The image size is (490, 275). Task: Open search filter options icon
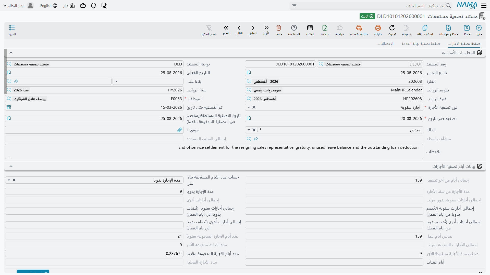[x=294, y=6]
